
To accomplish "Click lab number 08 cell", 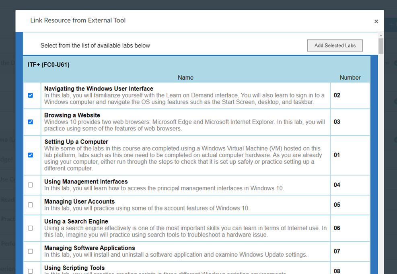I will (x=350, y=268).
